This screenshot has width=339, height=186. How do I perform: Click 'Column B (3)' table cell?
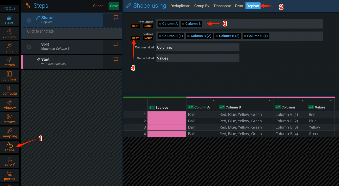tap(291, 127)
